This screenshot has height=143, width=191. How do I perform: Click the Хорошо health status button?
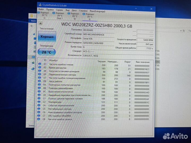(47, 37)
